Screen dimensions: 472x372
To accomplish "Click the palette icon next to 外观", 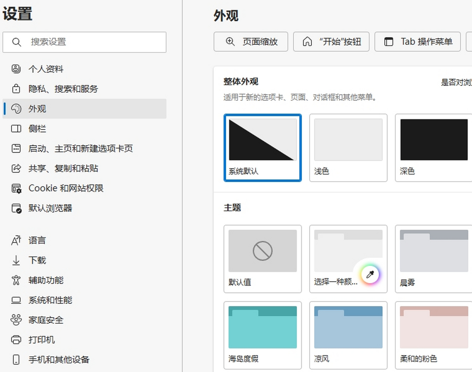I will (x=16, y=109).
